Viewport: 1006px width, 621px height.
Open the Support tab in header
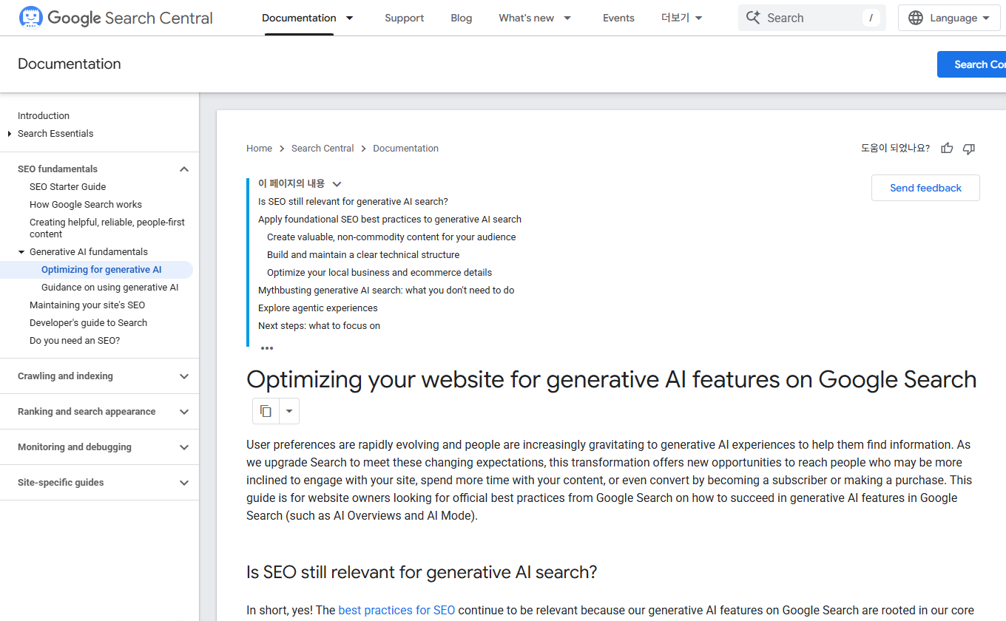[405, 18]
